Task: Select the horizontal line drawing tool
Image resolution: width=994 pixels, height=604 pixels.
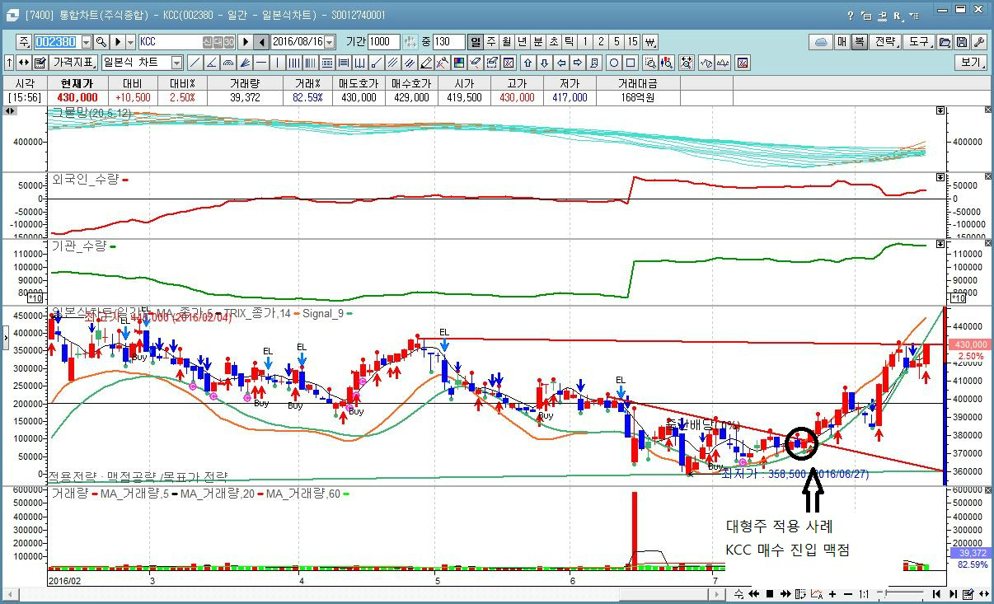Action: tap(261, 63)
